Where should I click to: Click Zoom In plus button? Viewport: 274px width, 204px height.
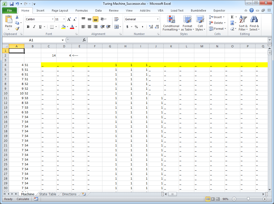point(264,199)
